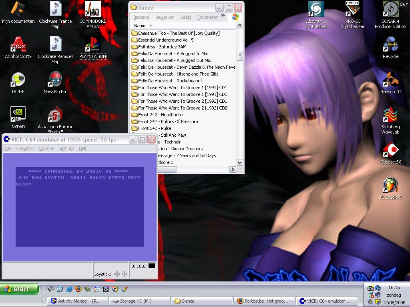Screen dimensions: 410x307
Task: Select the Front 242 - Headhunter folder
Action: tap(161, 115)
